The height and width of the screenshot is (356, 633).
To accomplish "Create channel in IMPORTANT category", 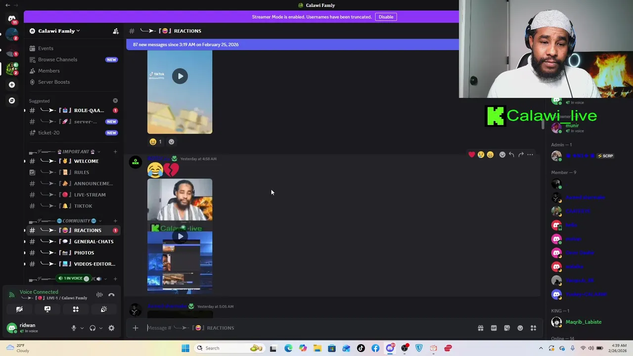I will 115,152.
